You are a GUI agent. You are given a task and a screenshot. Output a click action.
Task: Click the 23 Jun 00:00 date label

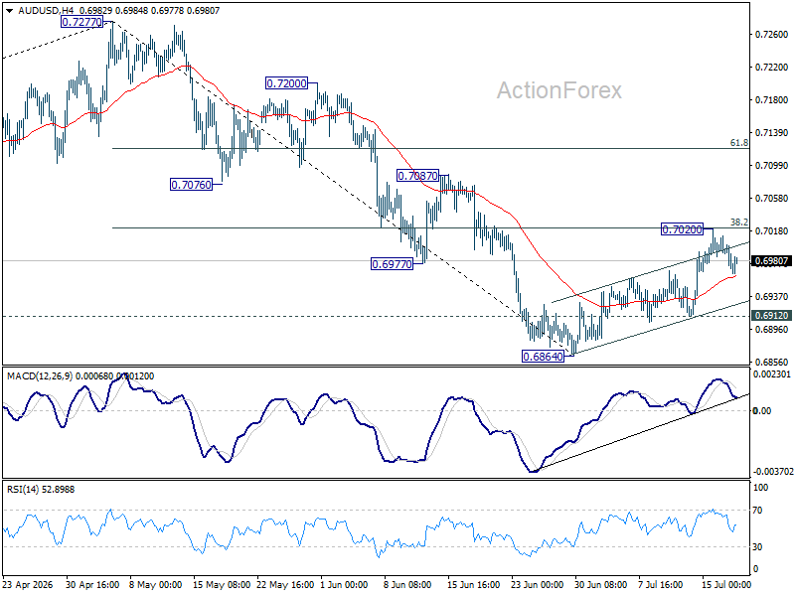(x=537, y=585)
